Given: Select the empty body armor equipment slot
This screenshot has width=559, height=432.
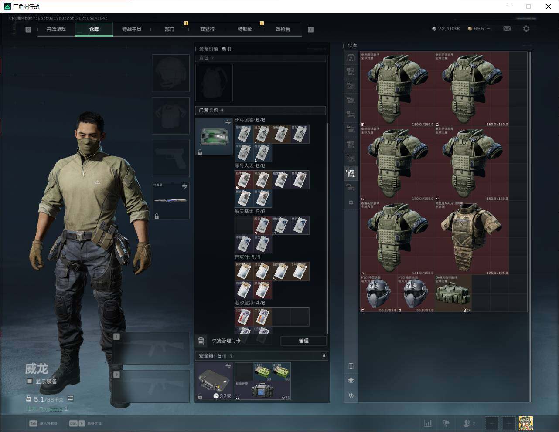Looking at the screenshot, I should (170, 115).
